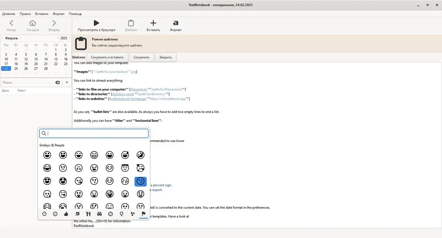Image resolution: width=442 pixels, height=238 pixels.
Task: Insert the heart-eyes emoji
Action: tap(47, 181)
